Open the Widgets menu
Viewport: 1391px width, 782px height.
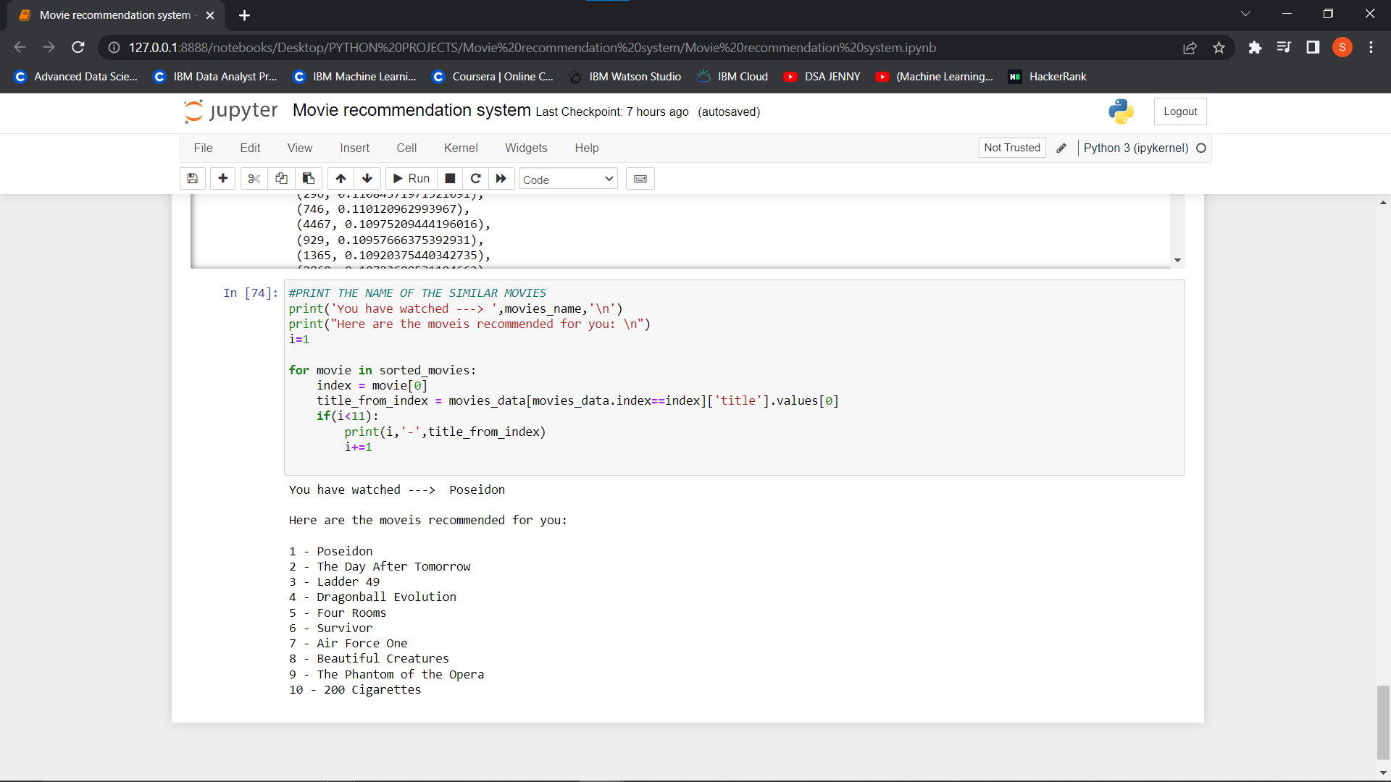526,148
